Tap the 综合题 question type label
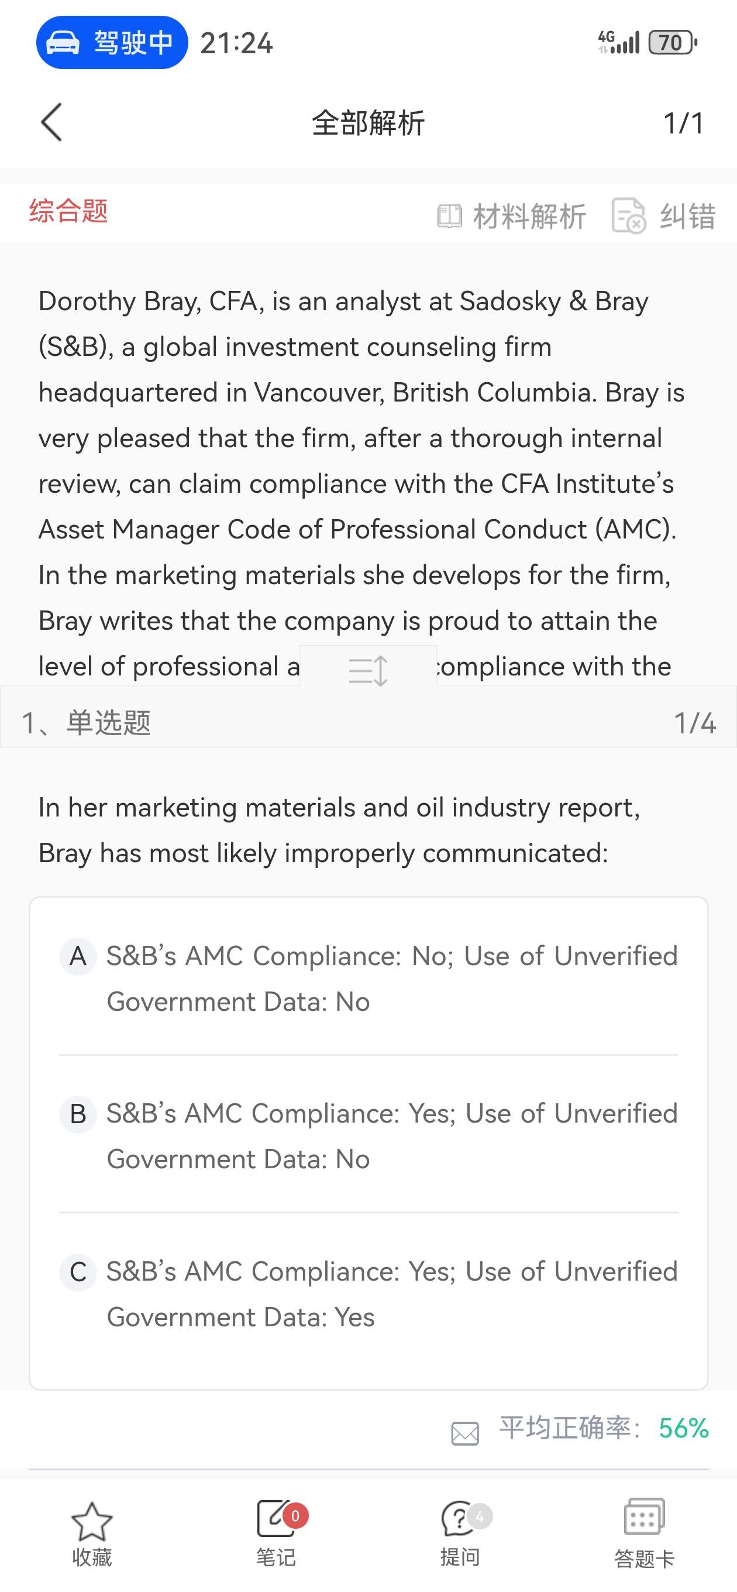The width and height of the screenshot is (737, 1592). tap(68, 211)
